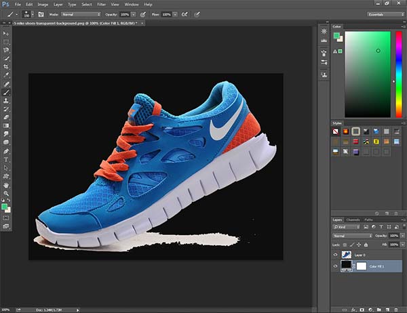Select the Eyedropper tool
Image resolution: width=407 pixels, height=313 pixels.
coord(5,75)
